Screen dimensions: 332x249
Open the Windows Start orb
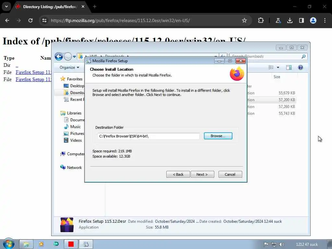coord(9,244)
